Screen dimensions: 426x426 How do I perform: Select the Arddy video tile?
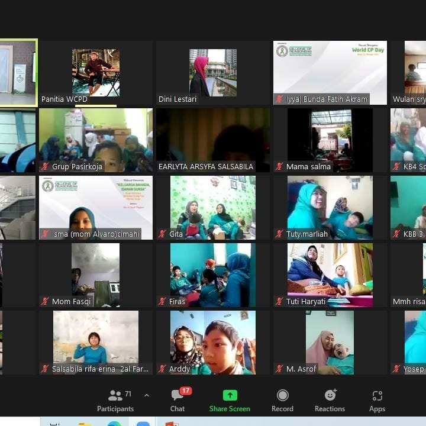coord(213,343)
